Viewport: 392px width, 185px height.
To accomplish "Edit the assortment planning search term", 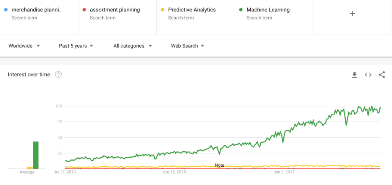I will [115, 10].
